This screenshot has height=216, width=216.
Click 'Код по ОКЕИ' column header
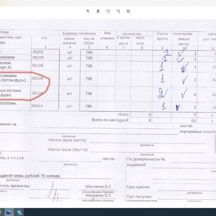pyautogui.click(x=89, y=41)
